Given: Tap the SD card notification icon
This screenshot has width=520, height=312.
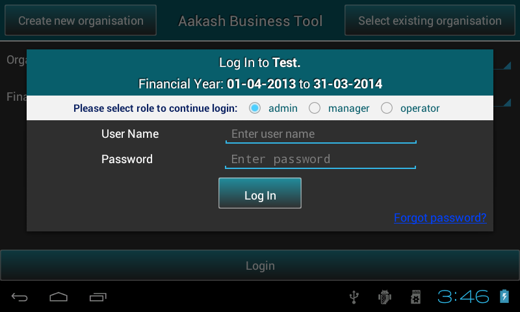Looking at the screenshot, I should coord(415,297).
